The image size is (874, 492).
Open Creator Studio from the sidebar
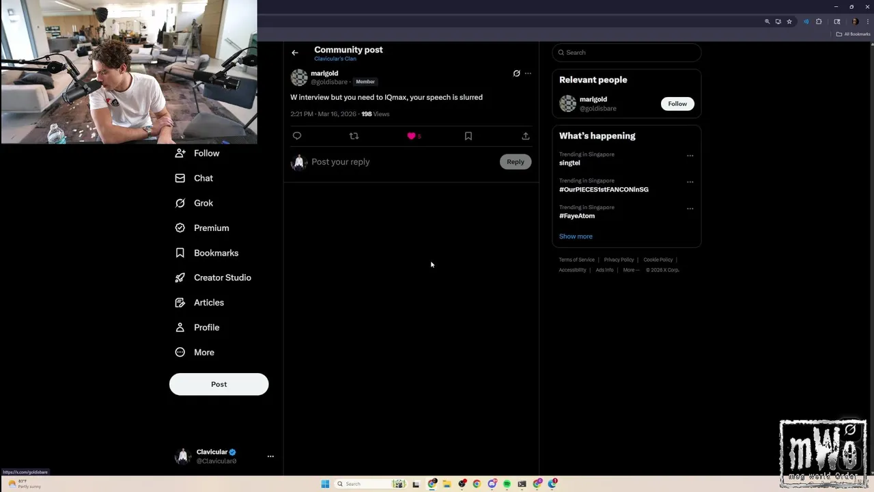[213, 277]
